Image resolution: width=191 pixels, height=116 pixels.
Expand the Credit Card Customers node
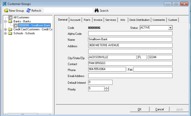point(5,29)
